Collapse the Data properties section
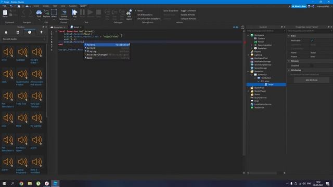This screenshot has width=333, height=187. [x=289, y=36]
